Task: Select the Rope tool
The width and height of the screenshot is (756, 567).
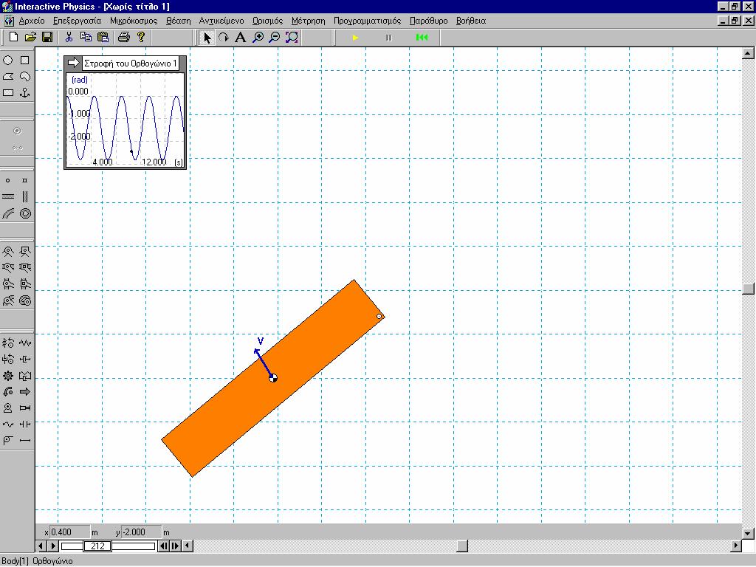Action: point(8,425)
